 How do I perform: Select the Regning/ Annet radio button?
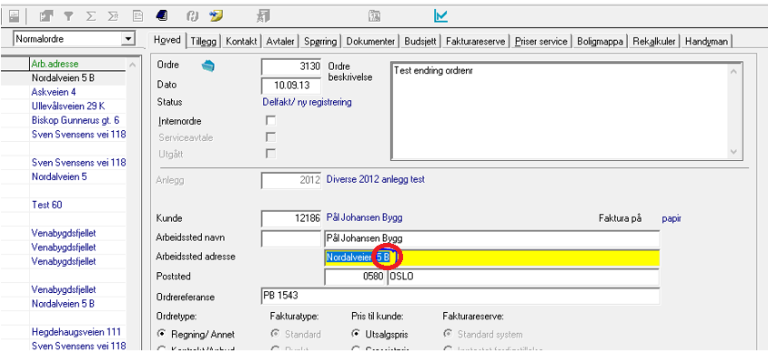tap(161, 335)
